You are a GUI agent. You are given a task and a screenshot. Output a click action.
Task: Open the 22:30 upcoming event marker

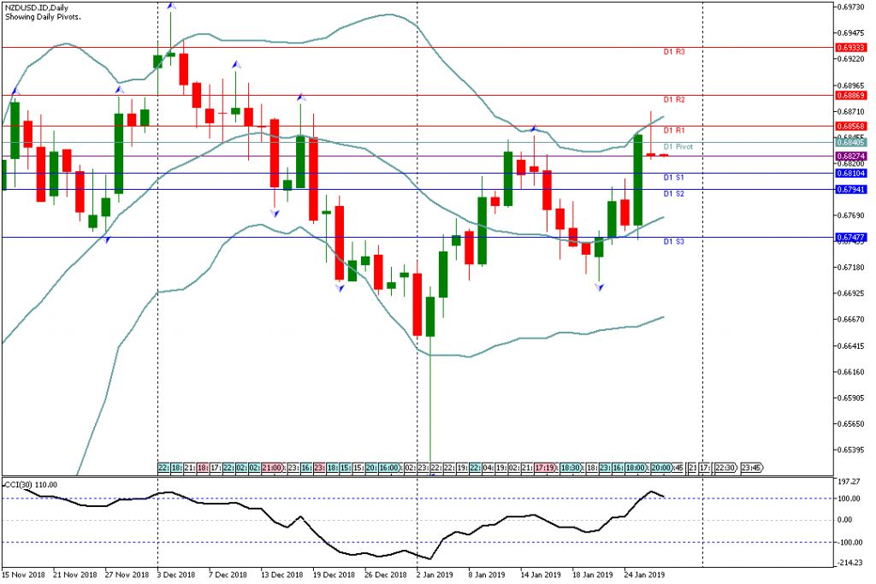tap(726, 468)
